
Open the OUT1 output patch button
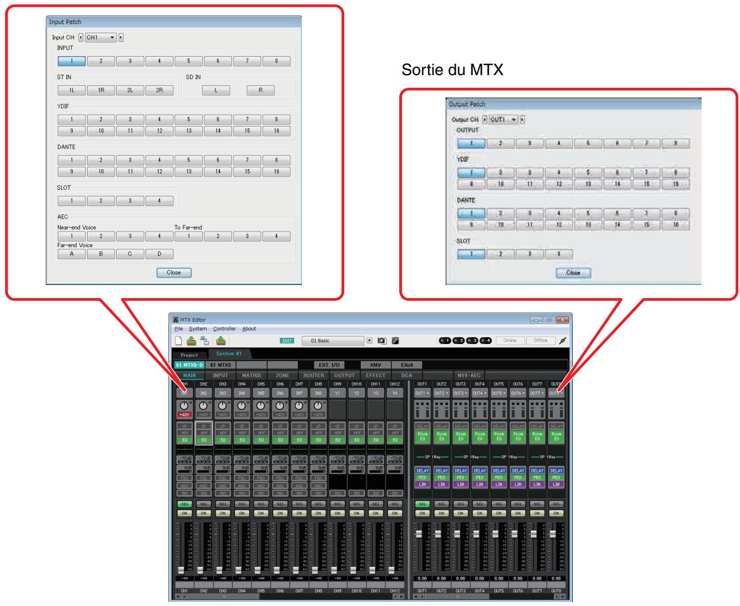423,393
